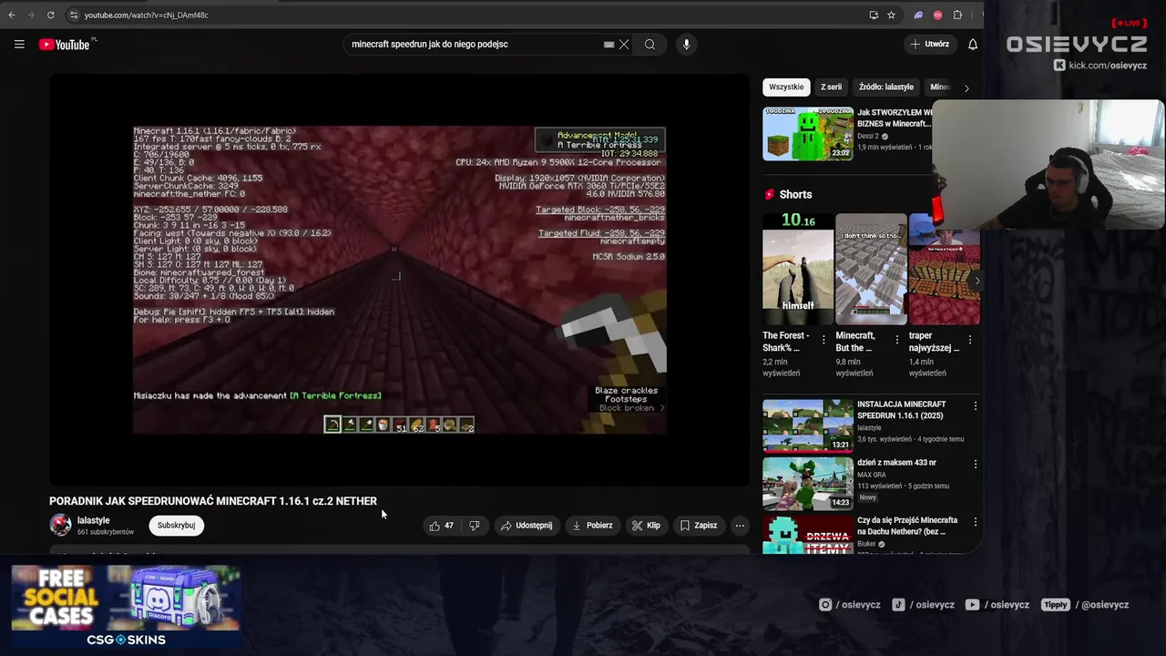Open options for dzień z maksem video
The width and height of the screenshot is (1166, 656).
(975, 464)
